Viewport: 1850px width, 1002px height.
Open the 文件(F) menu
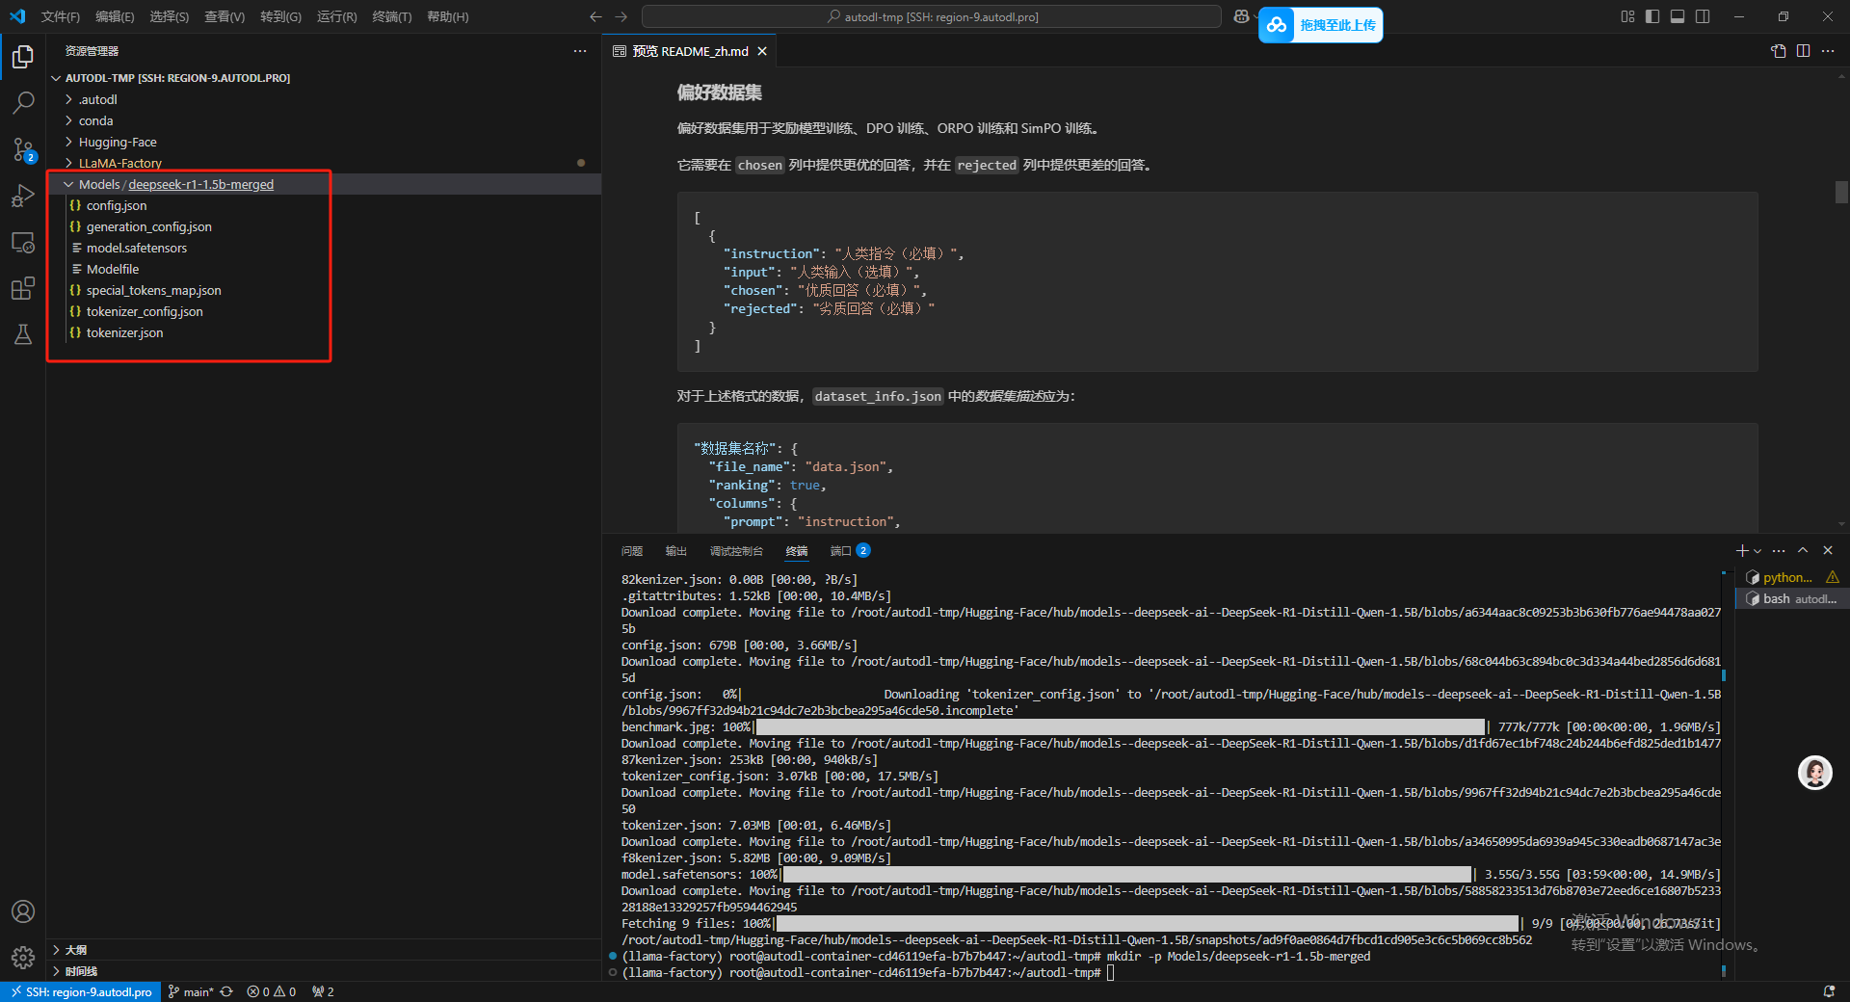(x=61, y=16)
